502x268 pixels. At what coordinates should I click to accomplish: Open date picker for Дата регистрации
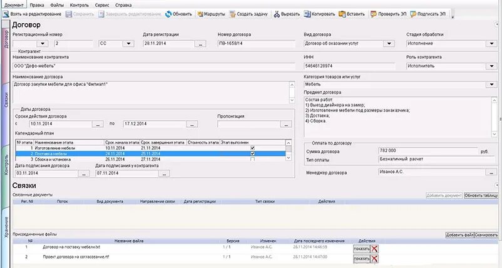click(200, 44)
